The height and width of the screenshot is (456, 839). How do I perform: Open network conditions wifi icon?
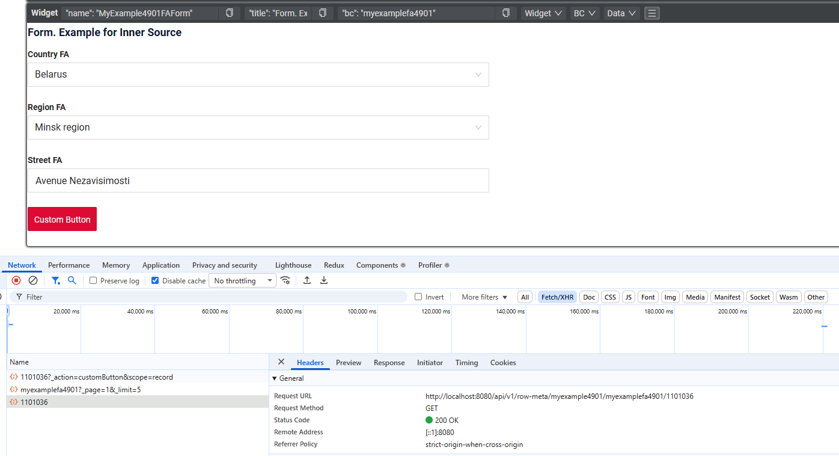pos(285,280)
